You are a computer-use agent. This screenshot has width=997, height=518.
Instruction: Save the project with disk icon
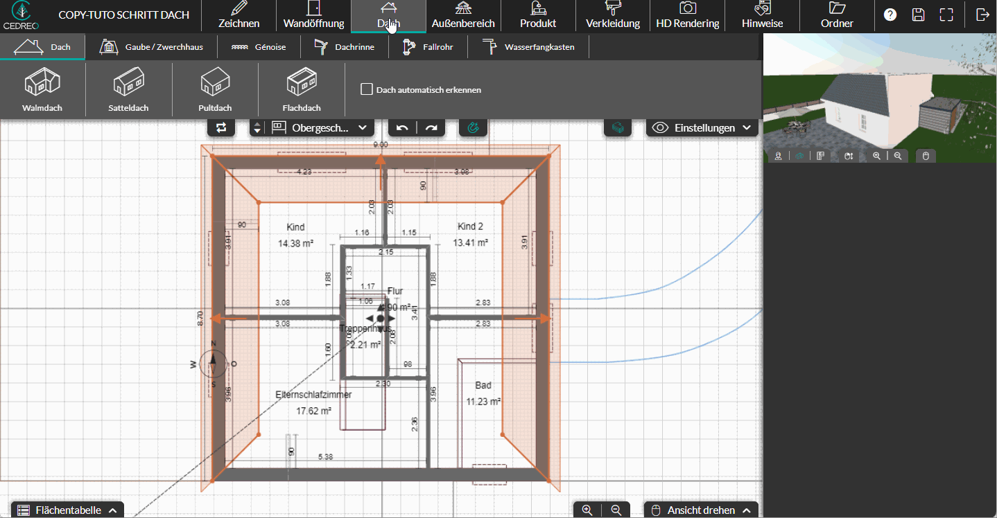(918, 15)
